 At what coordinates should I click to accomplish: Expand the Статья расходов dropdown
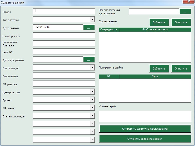(x=92, y=116)
